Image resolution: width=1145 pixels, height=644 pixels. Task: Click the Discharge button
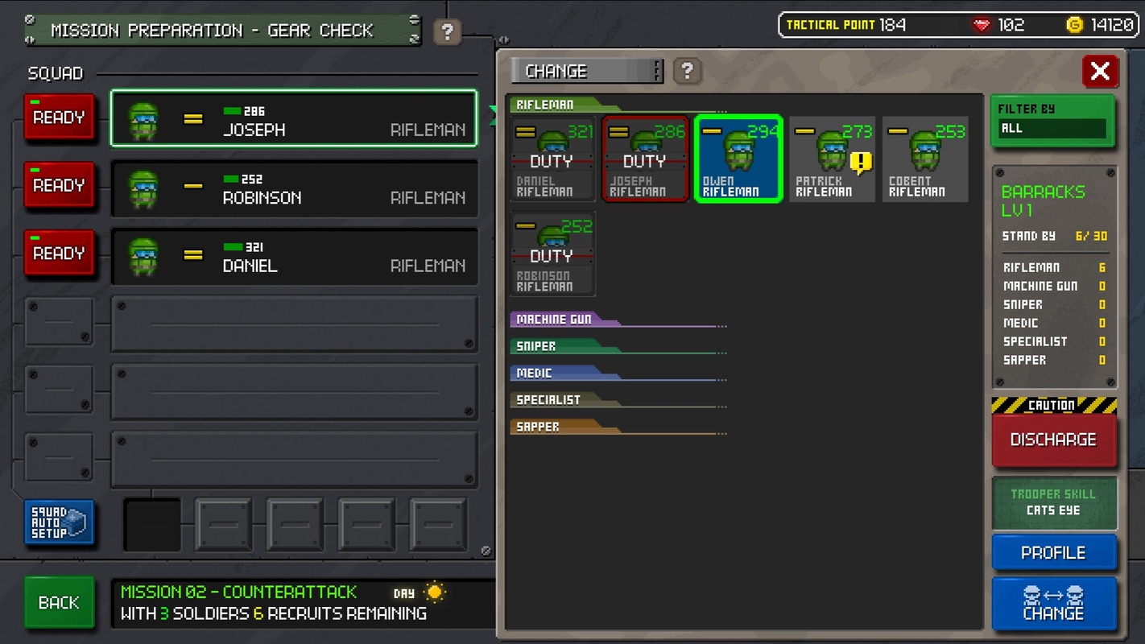pyautogui.click(x=1054, y=440)
